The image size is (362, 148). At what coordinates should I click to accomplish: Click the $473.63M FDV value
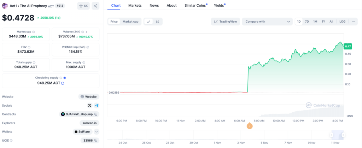click(x=26, y=52)
